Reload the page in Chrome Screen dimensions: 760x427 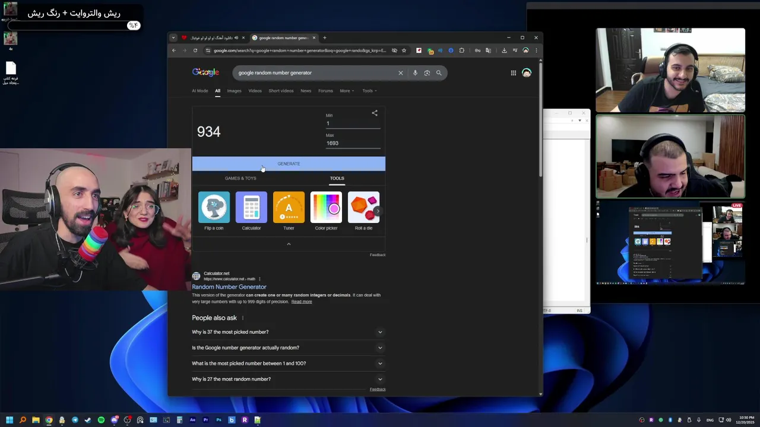(x=195, y=50)
